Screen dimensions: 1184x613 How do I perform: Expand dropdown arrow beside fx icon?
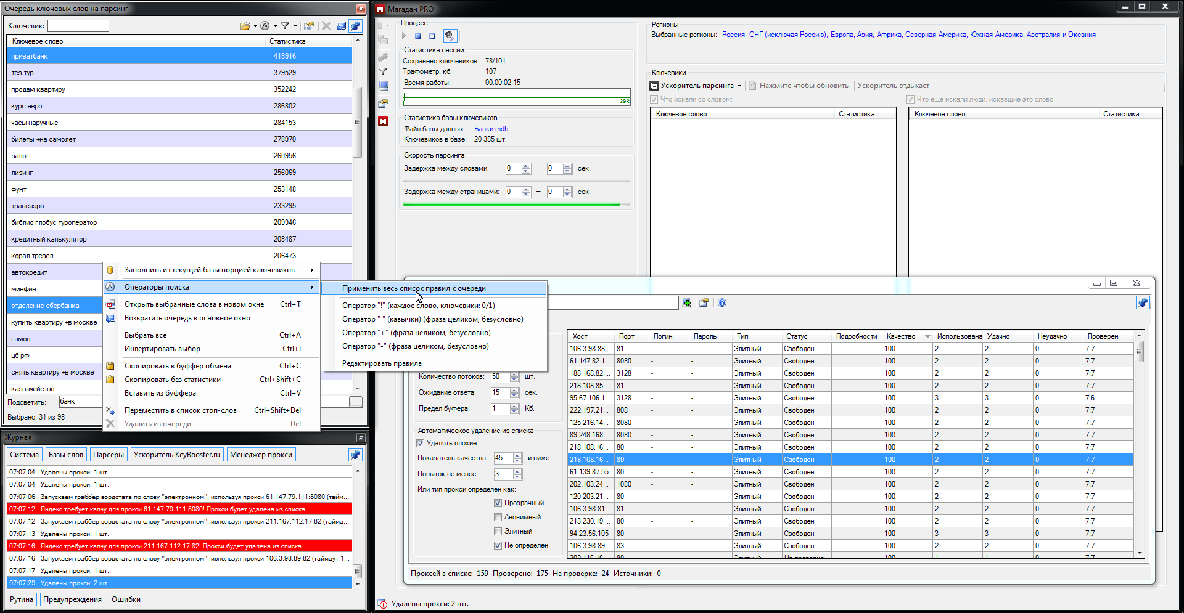pyautogui.click(x=275, y=26)
